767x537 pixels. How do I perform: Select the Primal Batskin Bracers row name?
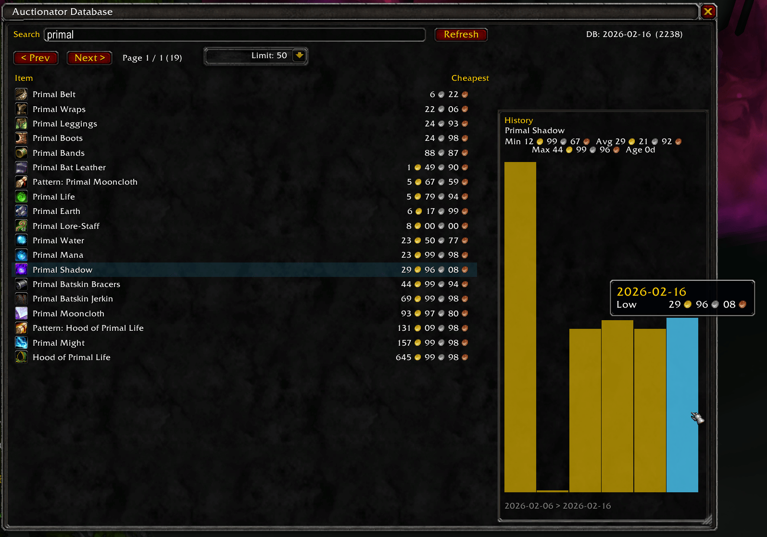76,284
